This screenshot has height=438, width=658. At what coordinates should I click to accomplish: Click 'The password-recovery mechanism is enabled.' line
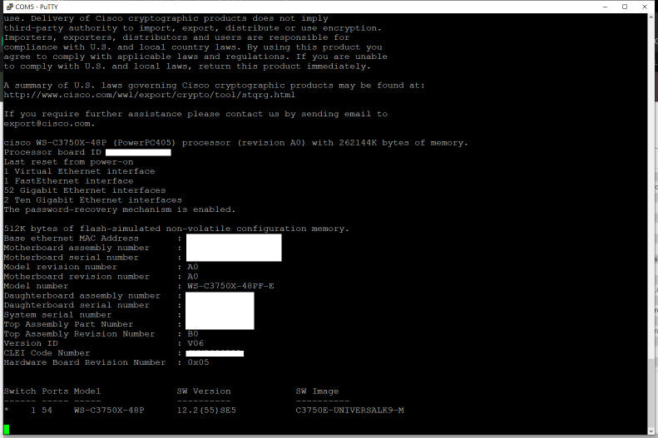tap(120, 209)
